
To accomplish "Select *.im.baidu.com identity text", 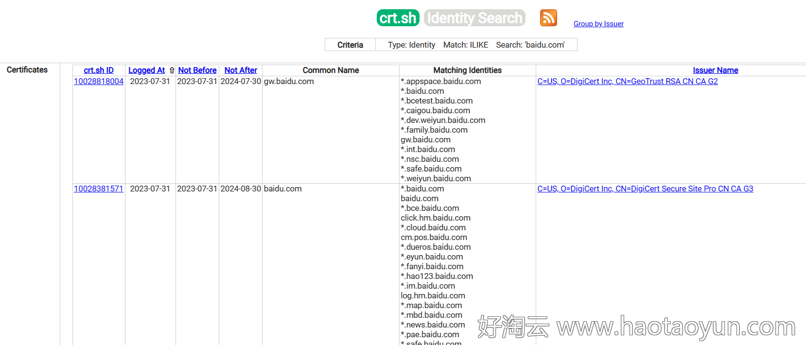I will [x=428, y=286].
